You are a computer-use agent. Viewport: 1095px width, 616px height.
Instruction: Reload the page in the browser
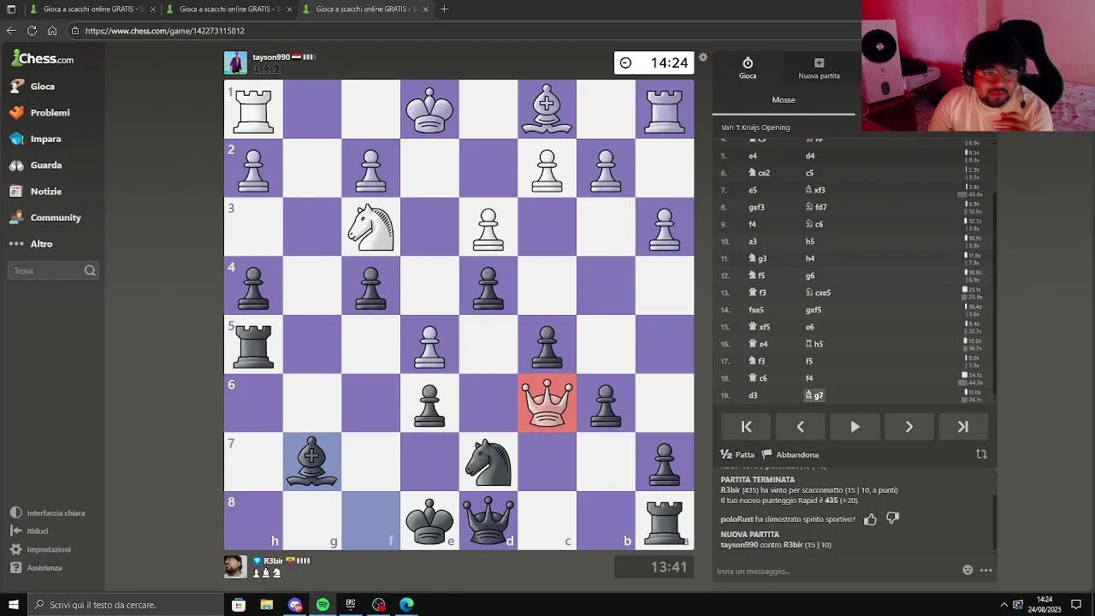(x=32, y=30)
